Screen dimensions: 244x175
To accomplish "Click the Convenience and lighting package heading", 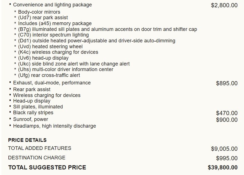I will click(52, 5).
